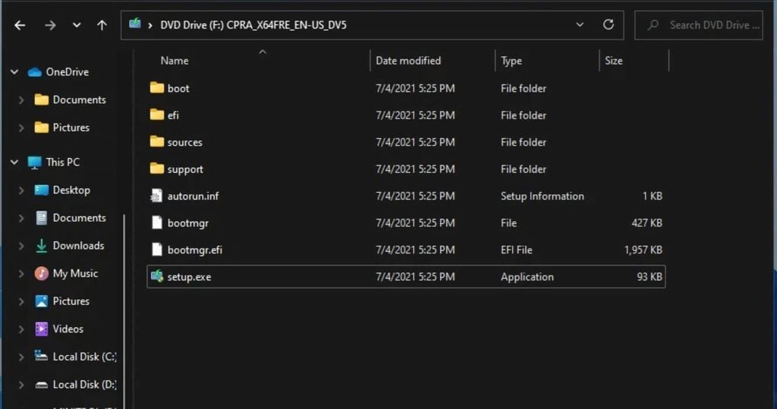Open Local Disk (D:) in sidebar
The image size is (777, 409).
[x=85, y=384]
